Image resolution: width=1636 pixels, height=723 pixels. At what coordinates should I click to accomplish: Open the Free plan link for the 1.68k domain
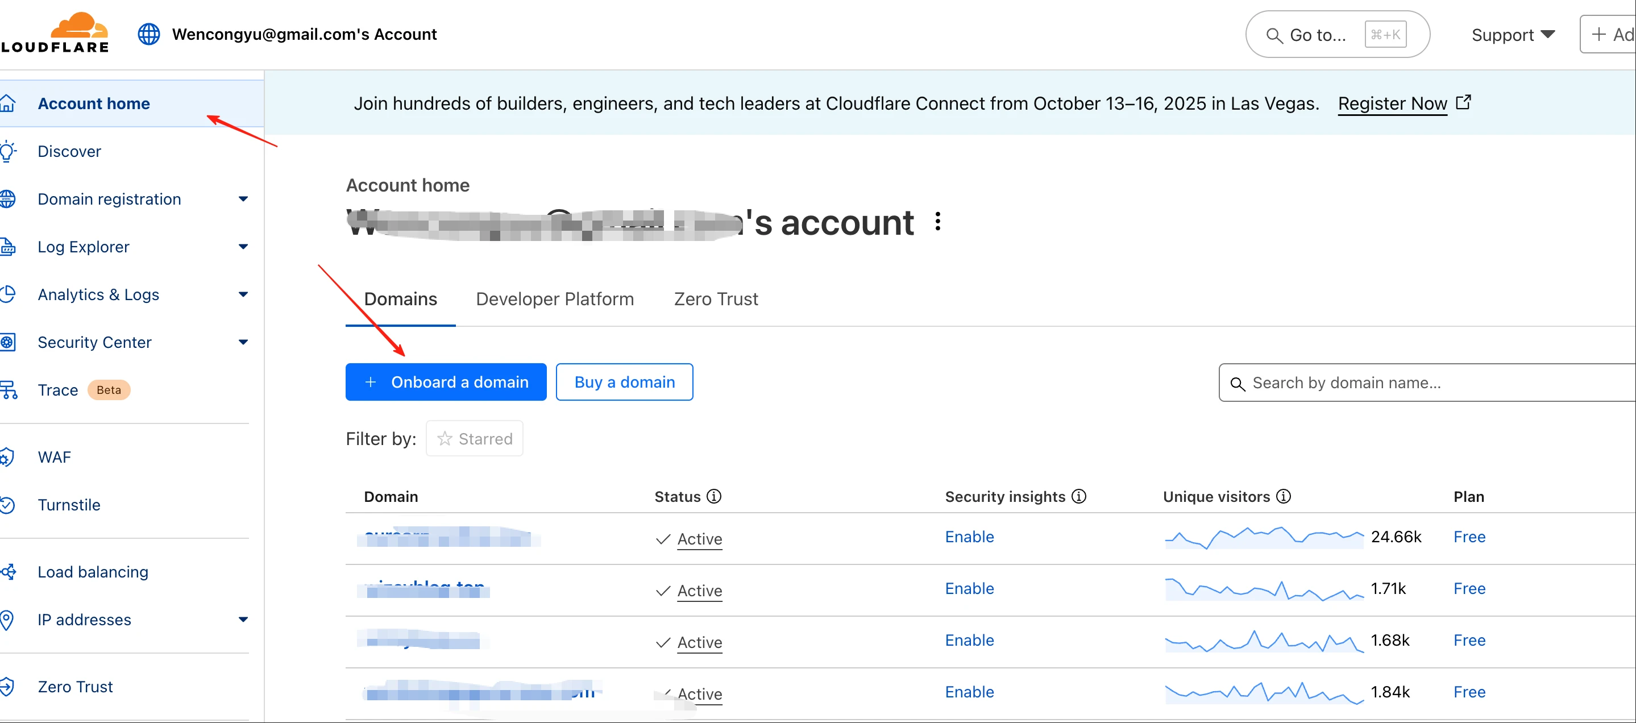pyautogui.click(x=1469, y=641)
